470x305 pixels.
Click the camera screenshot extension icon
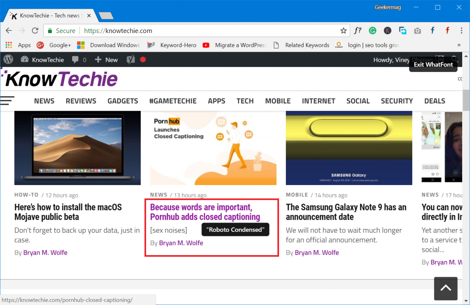(x=417, y=31)
